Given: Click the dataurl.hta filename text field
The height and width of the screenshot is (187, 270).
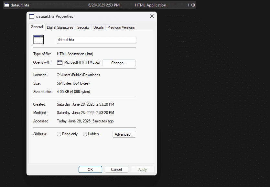Looking at the screenshot, I should click(97, 40).
